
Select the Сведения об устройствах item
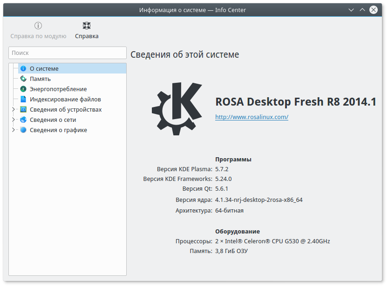(65, 110)
